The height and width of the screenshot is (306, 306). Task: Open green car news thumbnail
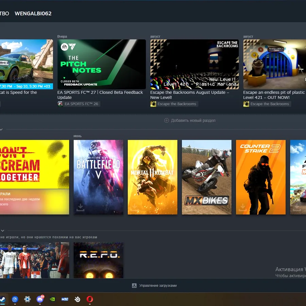tap(26, 64)
